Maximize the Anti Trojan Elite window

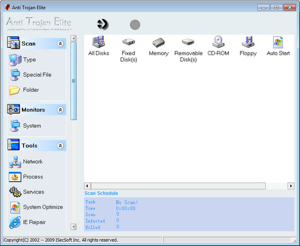coord(276,8)
